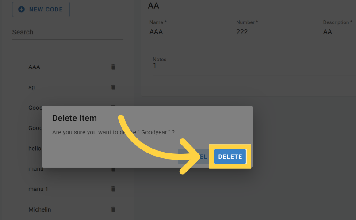Click the trash icon beside ag
Screen dimensions: 356x220
click(113, 87)
